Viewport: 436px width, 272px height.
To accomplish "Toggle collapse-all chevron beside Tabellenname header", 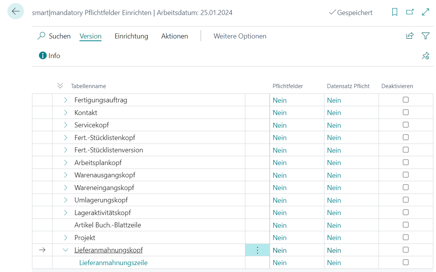I will point(60,86).
